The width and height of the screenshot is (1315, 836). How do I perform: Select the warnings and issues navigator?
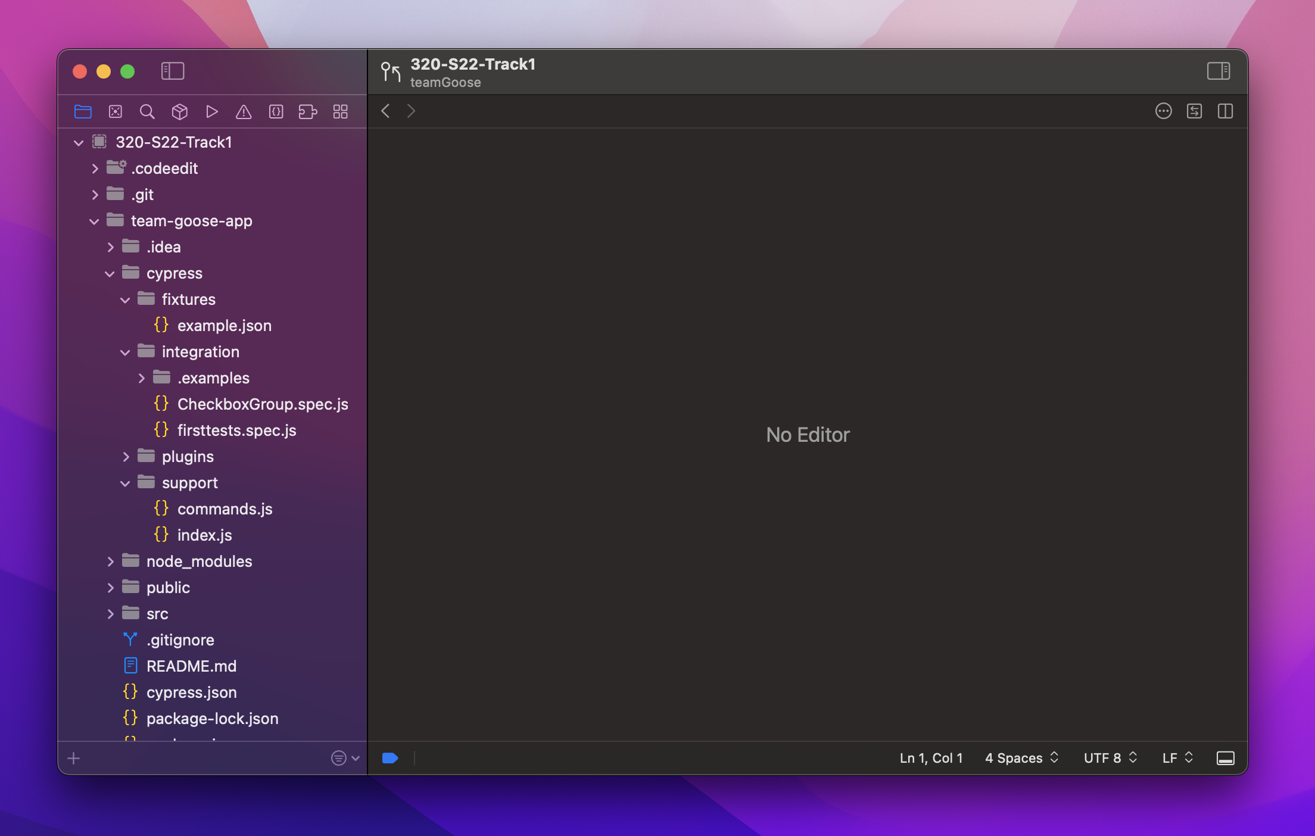(x=244, y=111)
